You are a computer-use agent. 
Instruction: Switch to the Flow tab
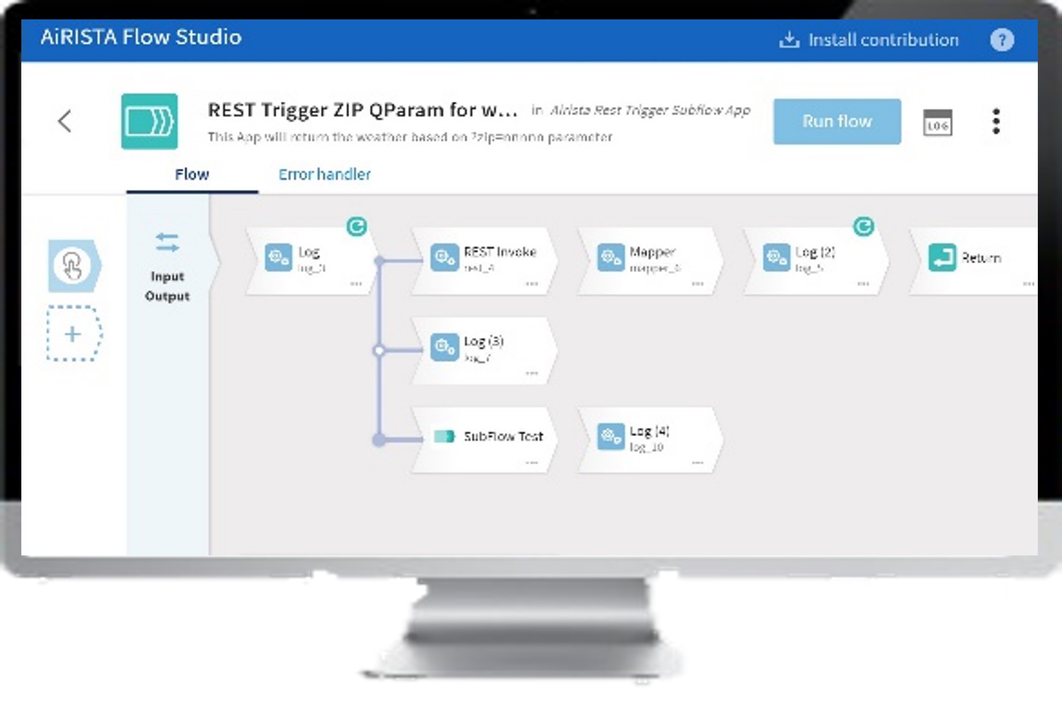tap(192, 174)
